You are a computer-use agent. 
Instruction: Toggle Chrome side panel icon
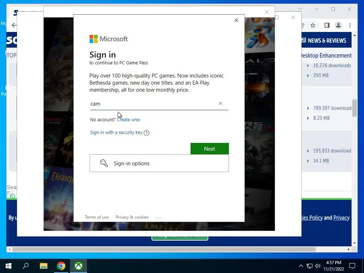(x=327, y=25)
